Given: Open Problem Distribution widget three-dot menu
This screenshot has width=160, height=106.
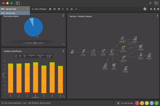Looking at the screenshot, I should [x=63, y=51].
